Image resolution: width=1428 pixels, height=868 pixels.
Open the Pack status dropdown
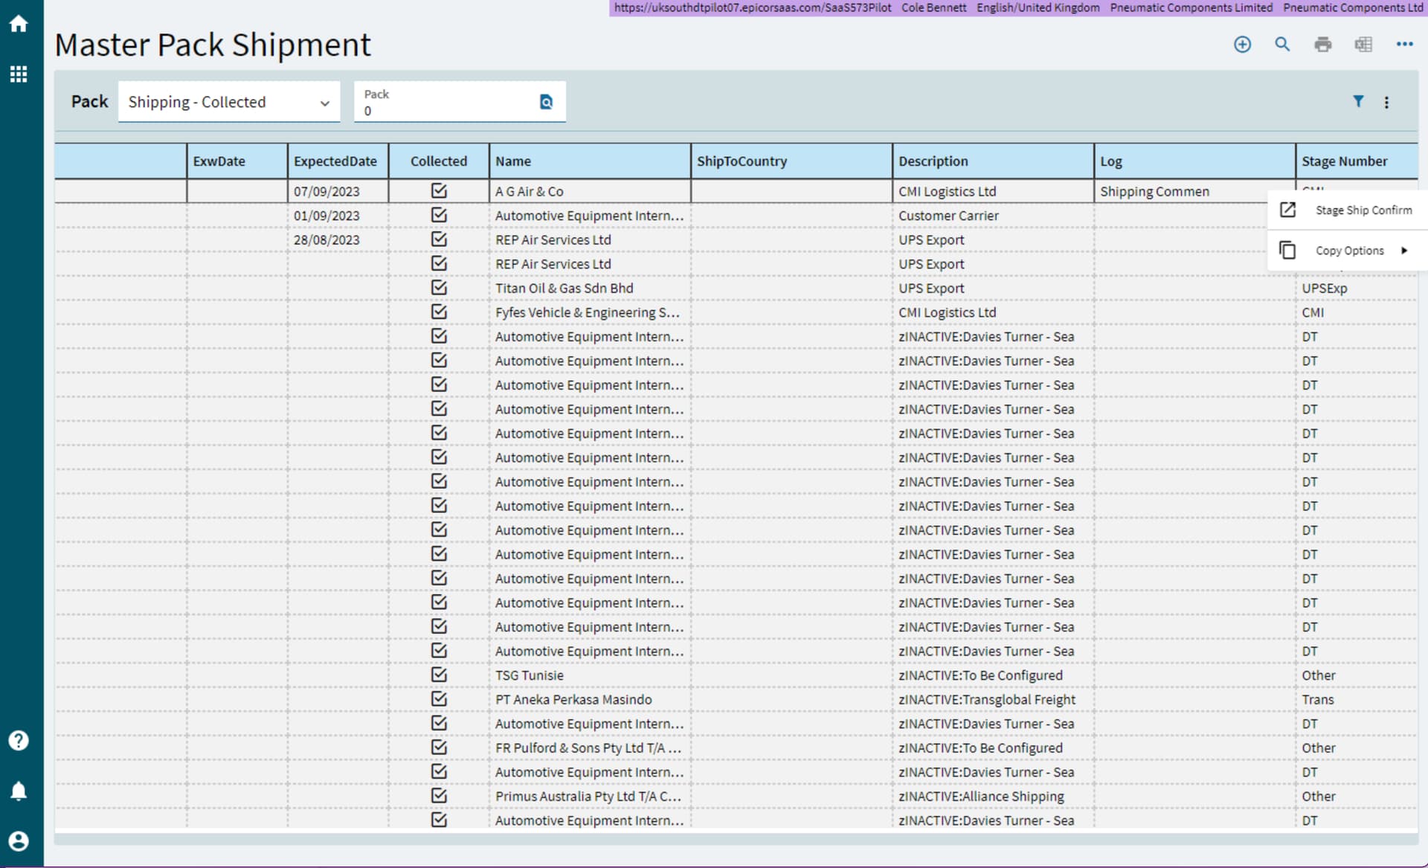click(x=228, y=101)
